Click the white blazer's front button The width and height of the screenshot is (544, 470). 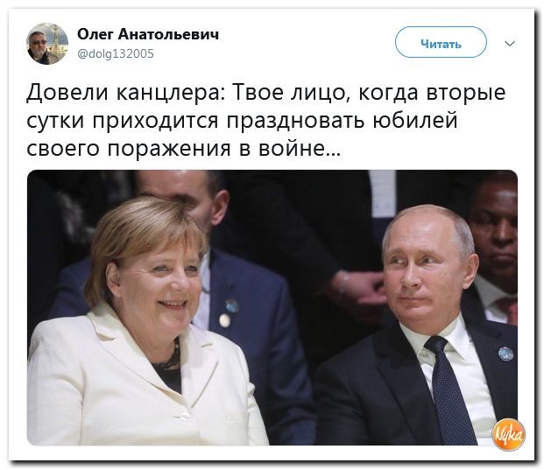(183, 416)
